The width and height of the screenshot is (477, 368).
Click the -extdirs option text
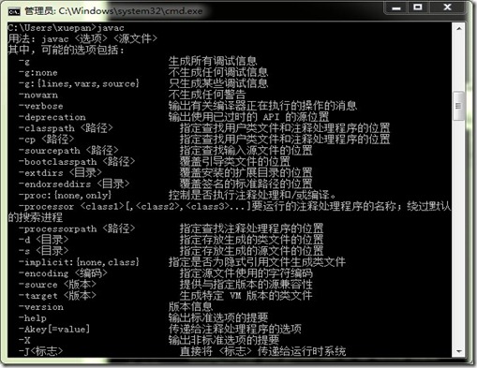[x=60, y=173]
